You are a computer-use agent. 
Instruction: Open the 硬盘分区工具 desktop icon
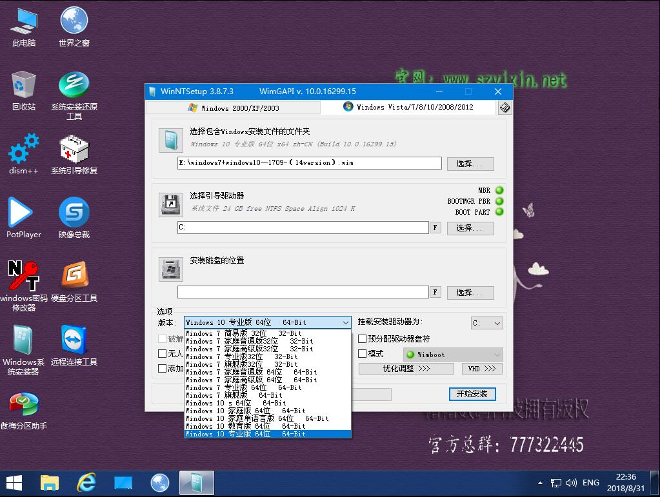(74, 282)
